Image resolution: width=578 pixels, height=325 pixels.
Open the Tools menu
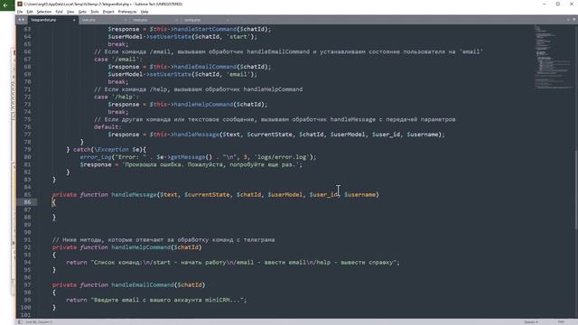click(x=95, y=12)
